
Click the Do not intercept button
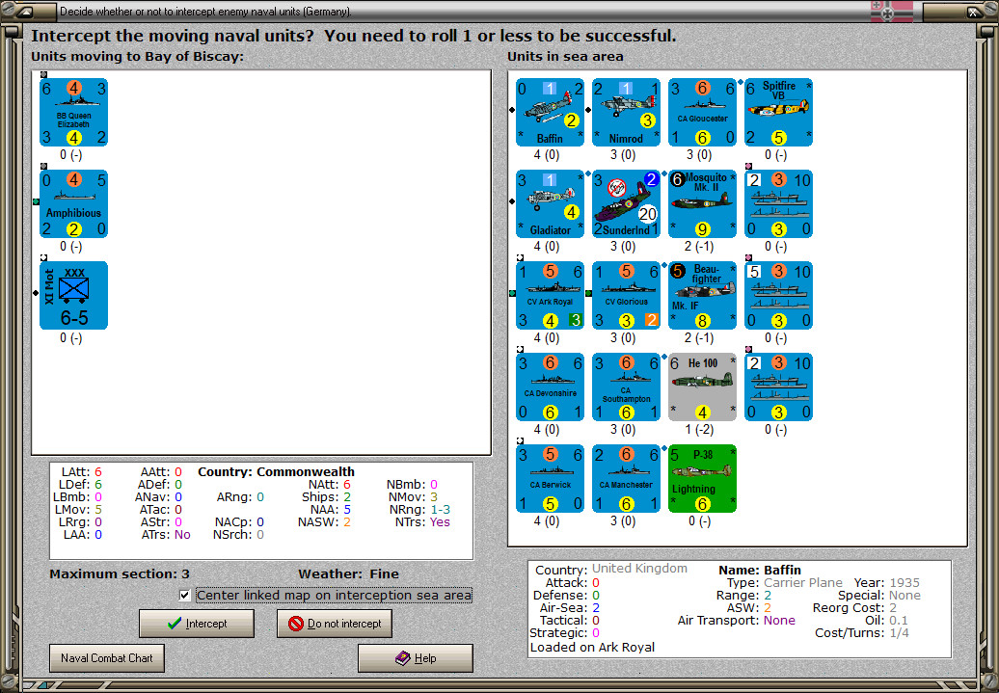click(335, 624)
